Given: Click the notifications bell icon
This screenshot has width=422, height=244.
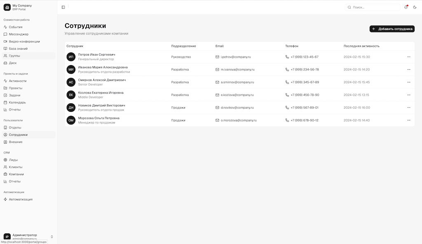Looking at the screenshot, I should tap(406, 7).
